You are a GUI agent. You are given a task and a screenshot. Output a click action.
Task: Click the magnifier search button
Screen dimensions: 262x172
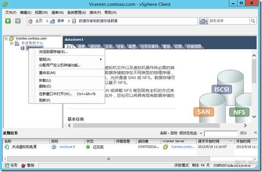253,21
